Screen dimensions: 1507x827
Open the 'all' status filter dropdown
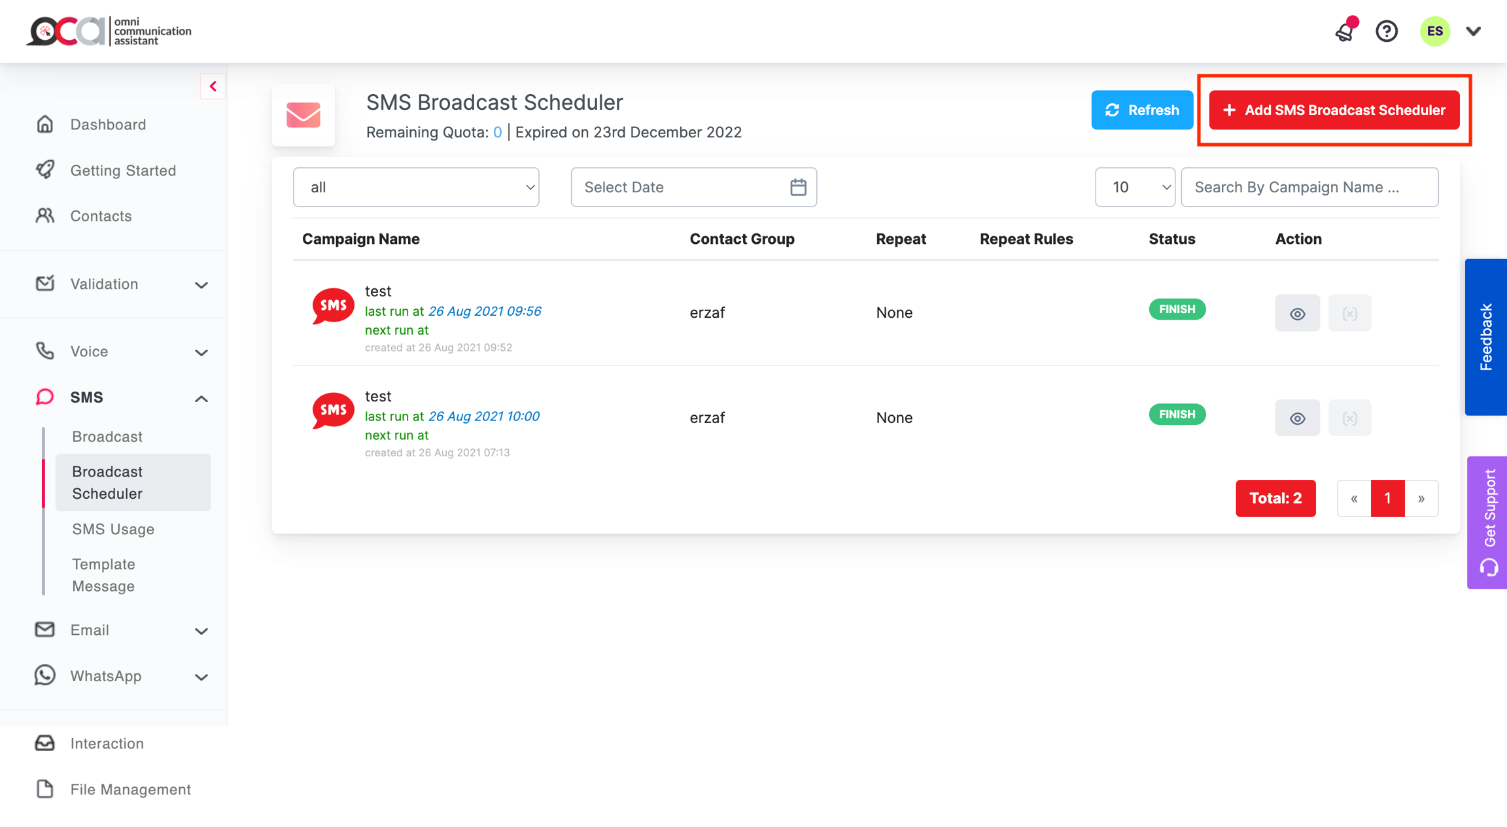[416, 187]
